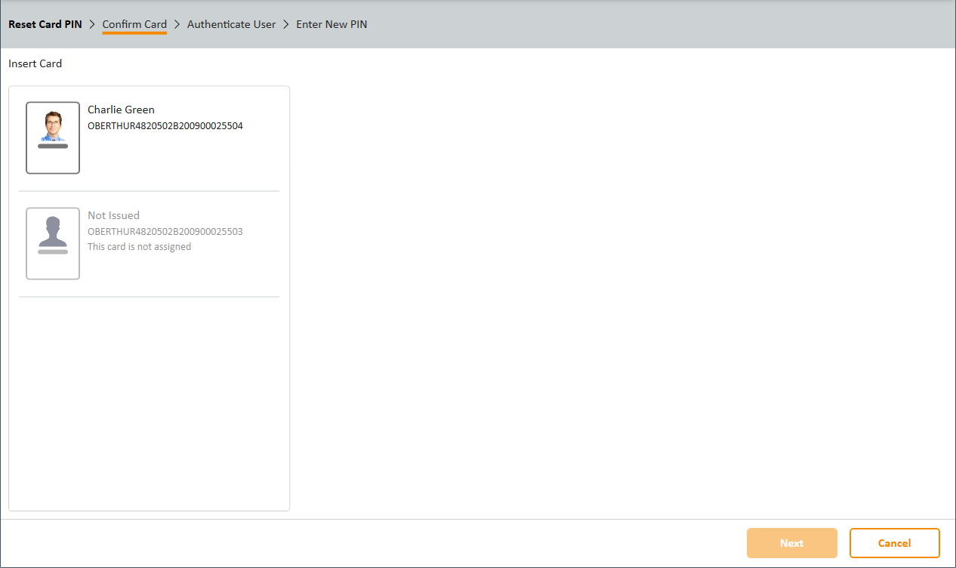Click serial number ending in 25504
This screenshot has width=956, height=568.
click(x=165, y=126)
